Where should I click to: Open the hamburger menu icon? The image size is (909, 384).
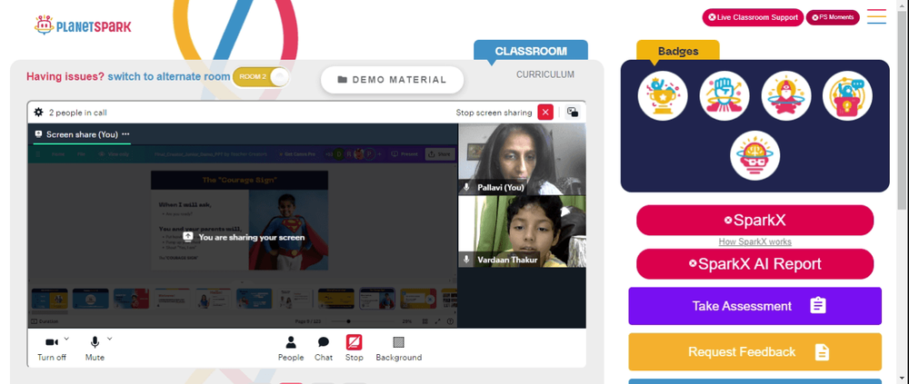(x=876, y=16)
